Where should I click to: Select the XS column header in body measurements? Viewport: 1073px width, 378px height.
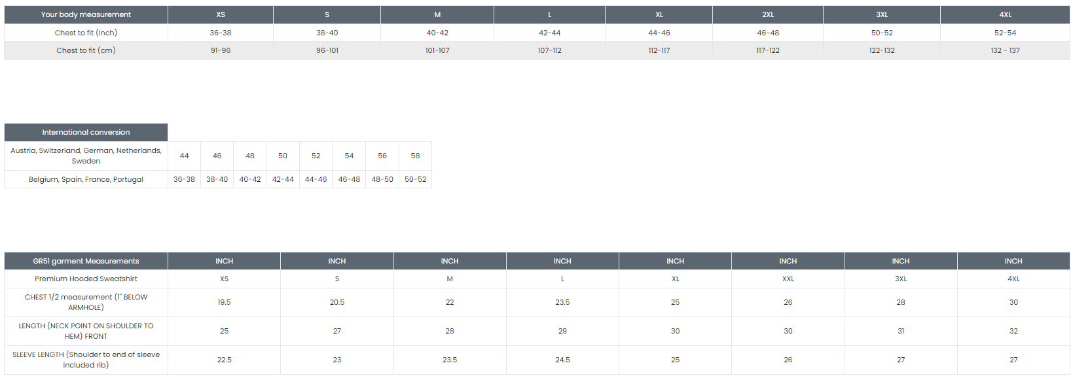[221, 14]
